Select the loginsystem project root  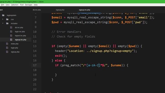click(12, 15)
